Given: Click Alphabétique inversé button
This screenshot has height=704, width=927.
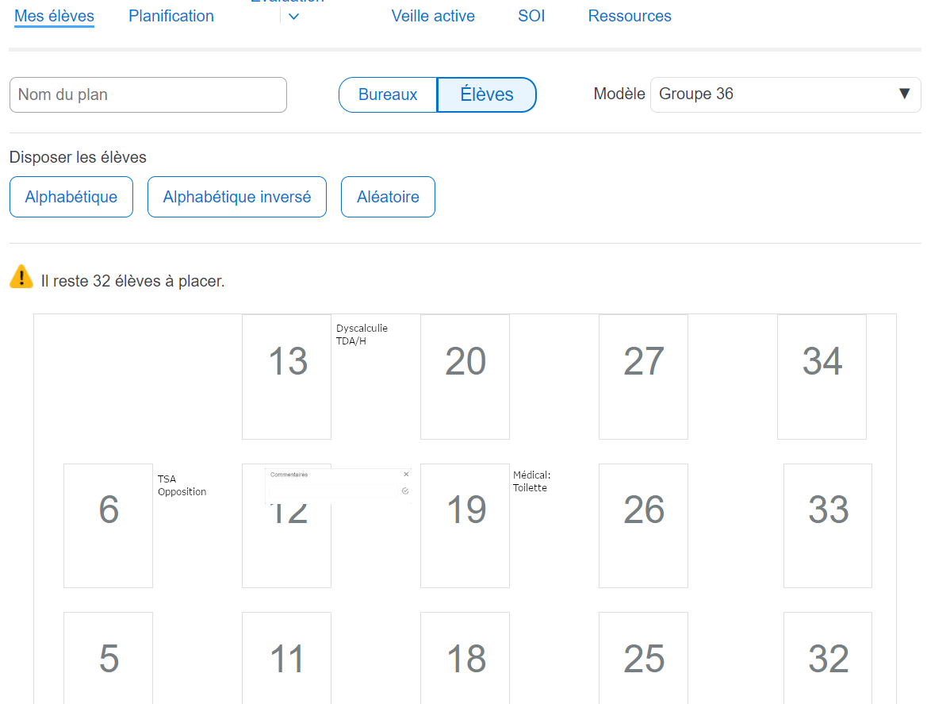Looking at the screenshot, I should (237, 197).
